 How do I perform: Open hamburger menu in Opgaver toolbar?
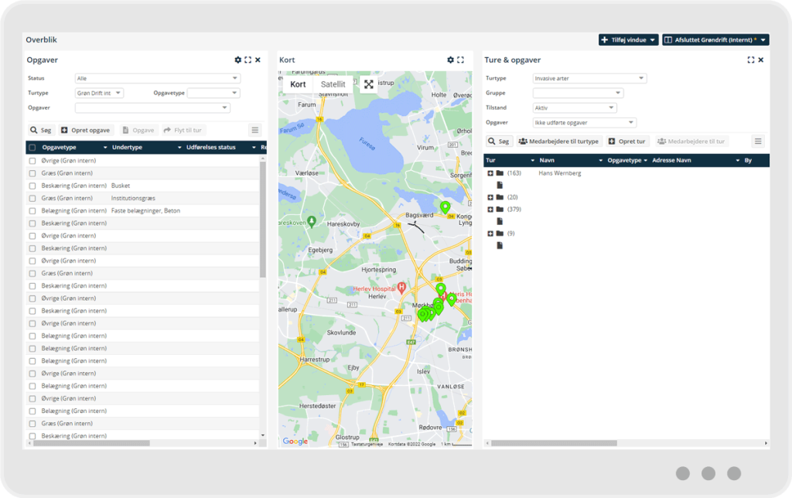[255, 131]
